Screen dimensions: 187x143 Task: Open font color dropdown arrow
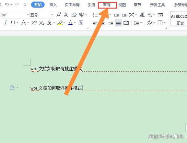[75, 23]
